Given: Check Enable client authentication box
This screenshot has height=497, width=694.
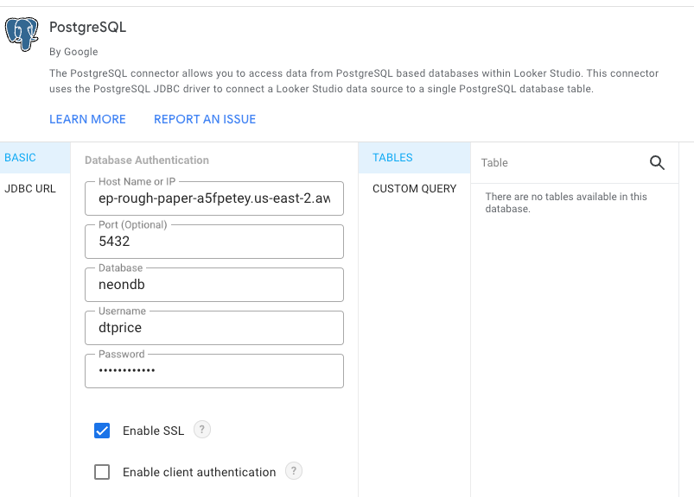Looking at the screenshot, I should 102,472.
